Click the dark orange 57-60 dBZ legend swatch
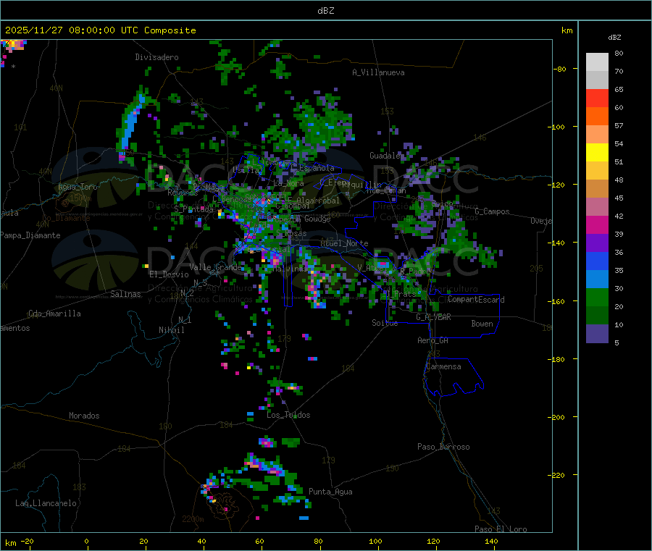 coord(597,117)
